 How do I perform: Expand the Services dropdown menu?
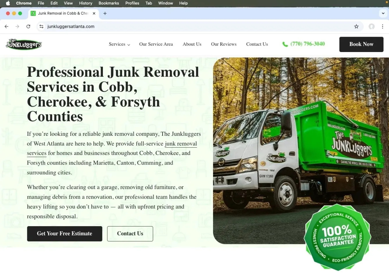[119, 44]
